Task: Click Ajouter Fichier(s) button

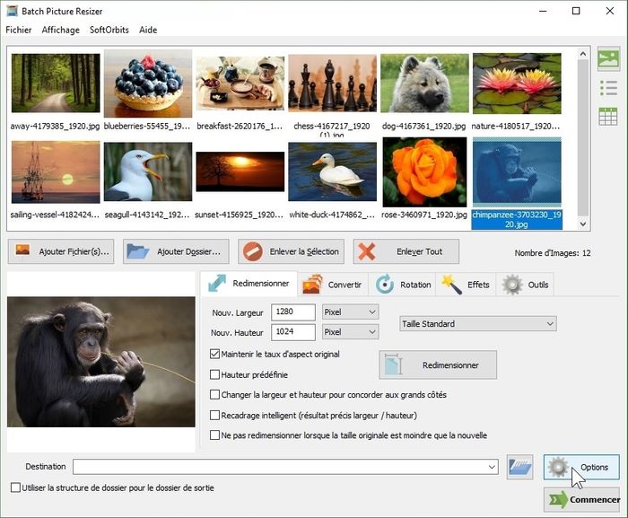Action: click(62, 251)
